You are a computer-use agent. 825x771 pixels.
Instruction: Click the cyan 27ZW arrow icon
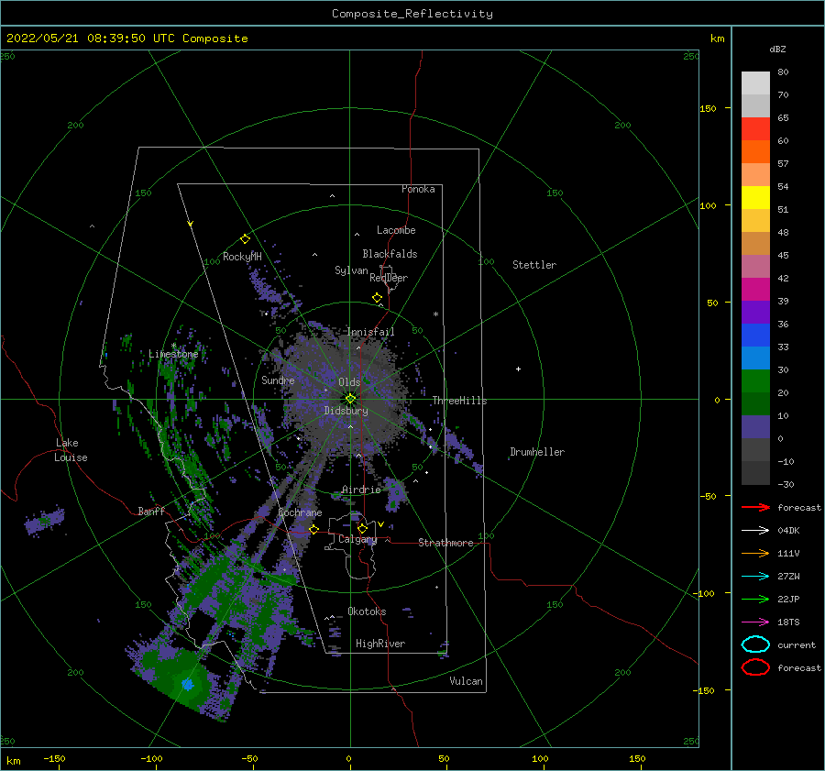[755, 577]
